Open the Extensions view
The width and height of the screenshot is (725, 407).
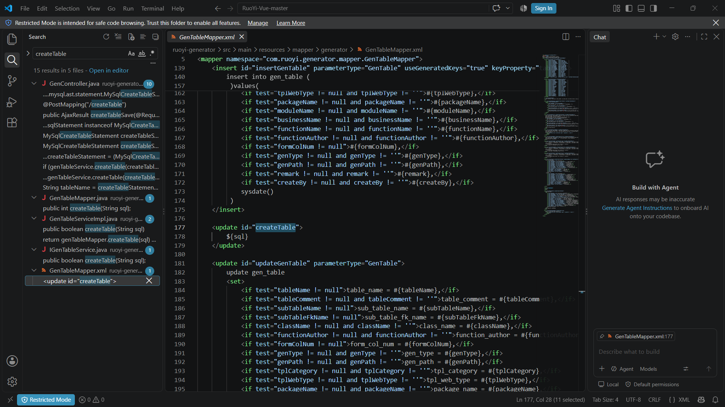click(12, 123)
